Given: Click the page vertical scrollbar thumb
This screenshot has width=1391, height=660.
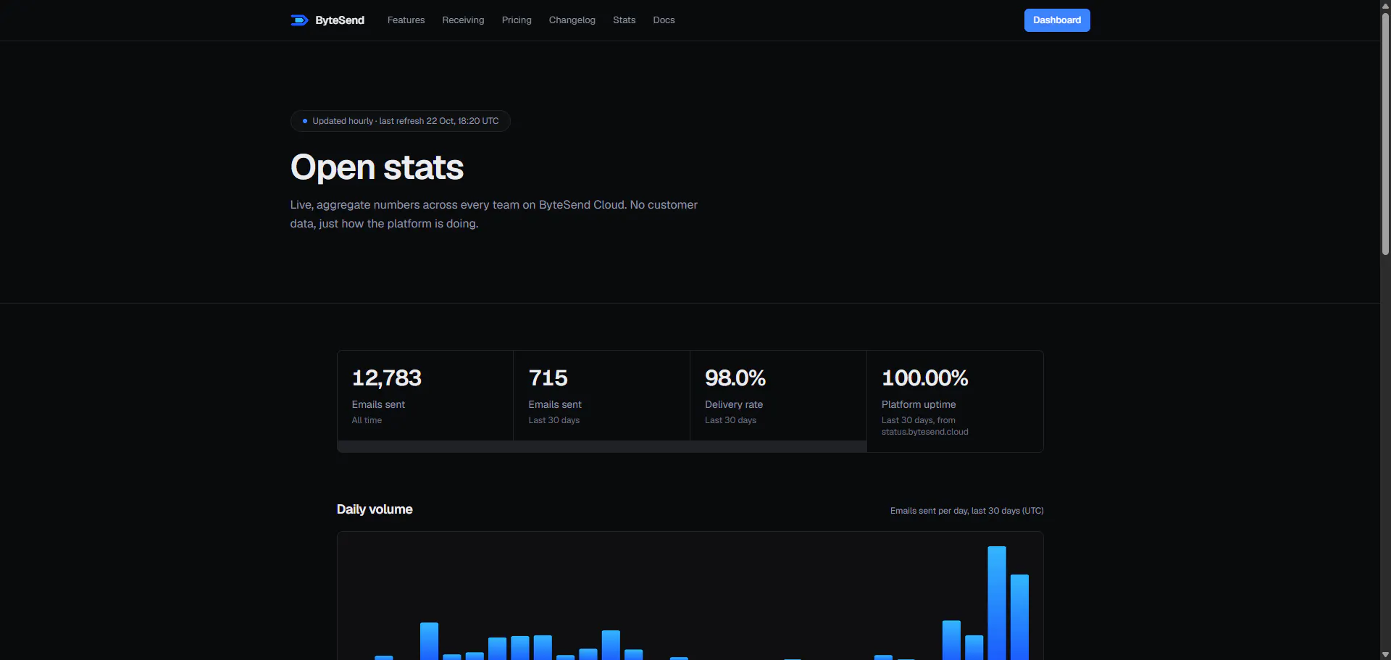Looking at the screenshot, I should [1385, 133].
